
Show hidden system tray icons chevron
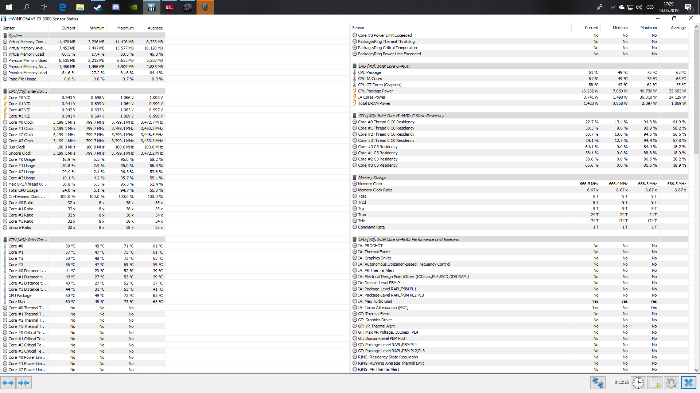(612, 7)
